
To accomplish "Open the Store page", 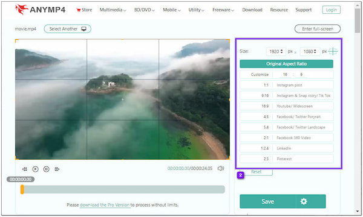I will pos(84,10).
